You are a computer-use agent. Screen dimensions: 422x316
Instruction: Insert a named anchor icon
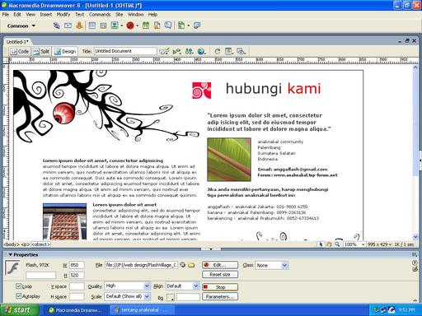pos(79,26)
